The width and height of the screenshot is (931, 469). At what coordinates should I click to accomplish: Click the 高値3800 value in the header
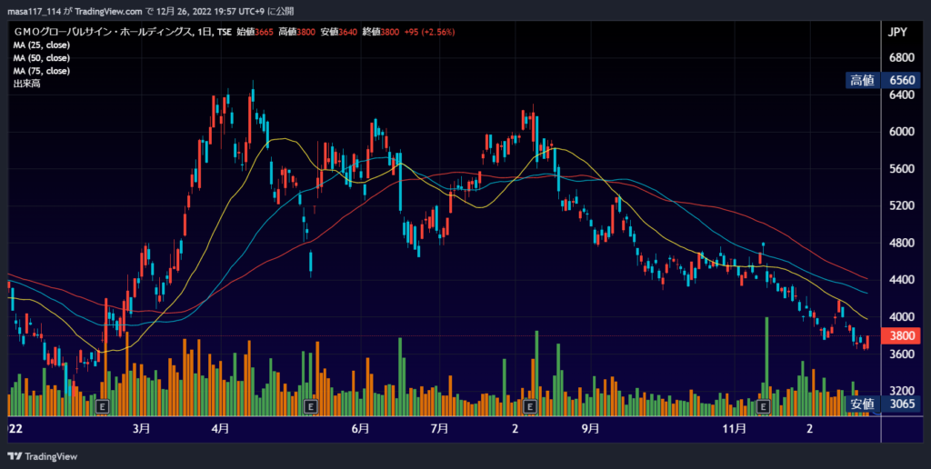coord(296,32)
